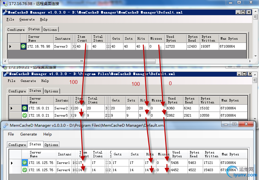Click cell 'Server2' in middle window
The image size is (259, 180).
(x=61, y=108)
